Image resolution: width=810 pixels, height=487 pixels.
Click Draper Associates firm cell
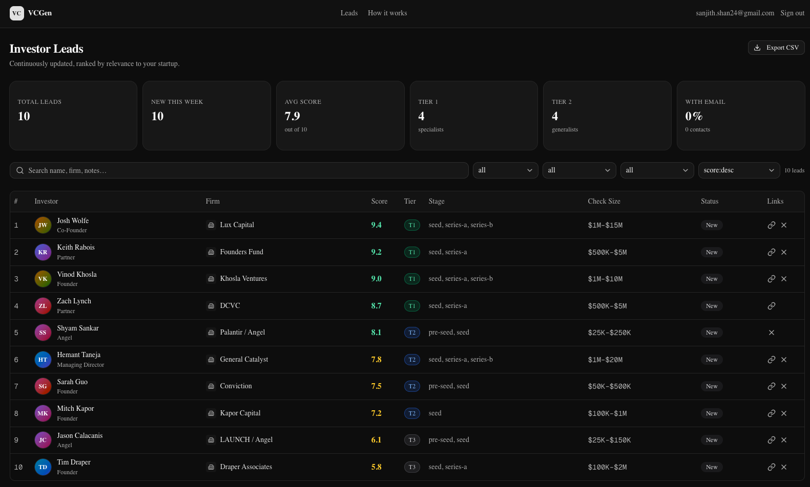pyautogui.click(x=246, y=467)
